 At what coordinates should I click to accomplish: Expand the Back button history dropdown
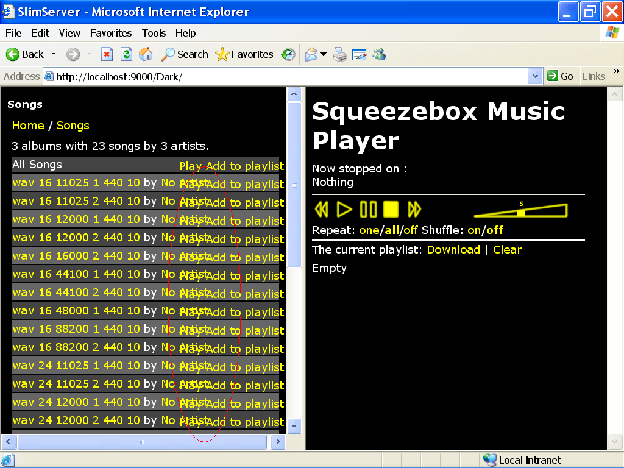pos(54,54)
